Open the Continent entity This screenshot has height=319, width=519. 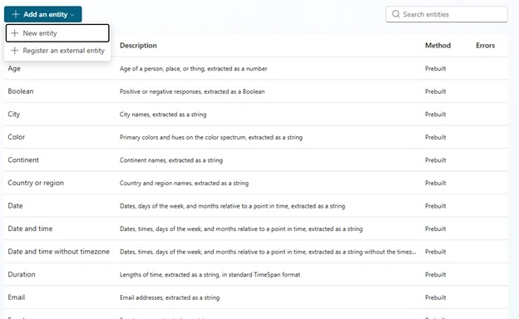(23, 160)
